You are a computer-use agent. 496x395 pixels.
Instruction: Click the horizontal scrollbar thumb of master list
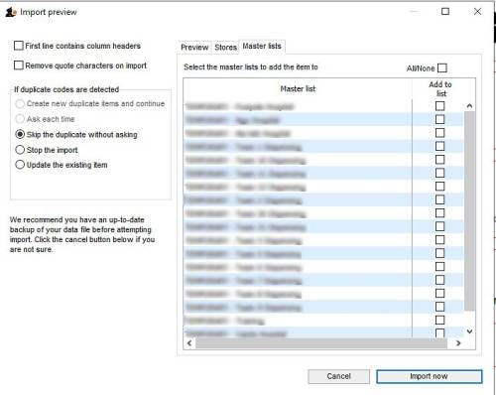321,343
